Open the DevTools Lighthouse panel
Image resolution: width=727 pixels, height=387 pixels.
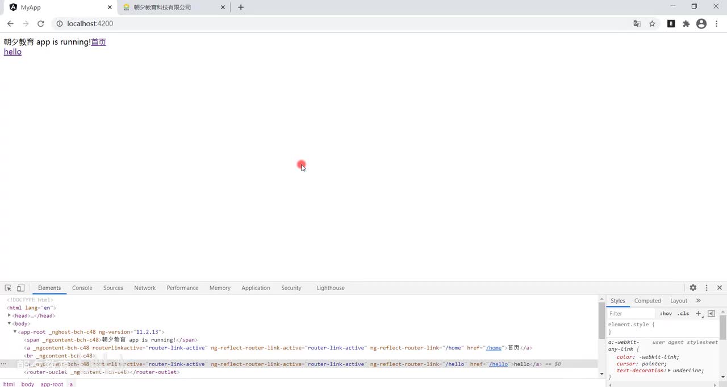(x=331, y=288)
